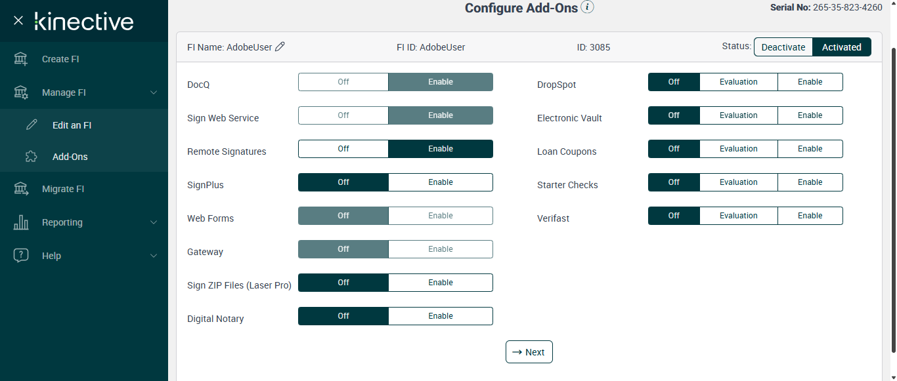Enable the Digital Notary add-on
The height and width of the screenshot is (381, 897).
click(x=440, y=316)
